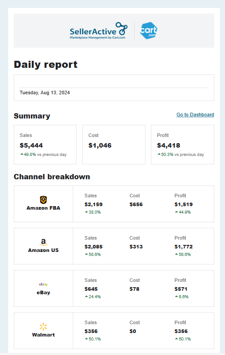The height and width of the screenshot is (355, 225).
Task: Click the Walmart channel name label
Action: (x=43, y=335)
